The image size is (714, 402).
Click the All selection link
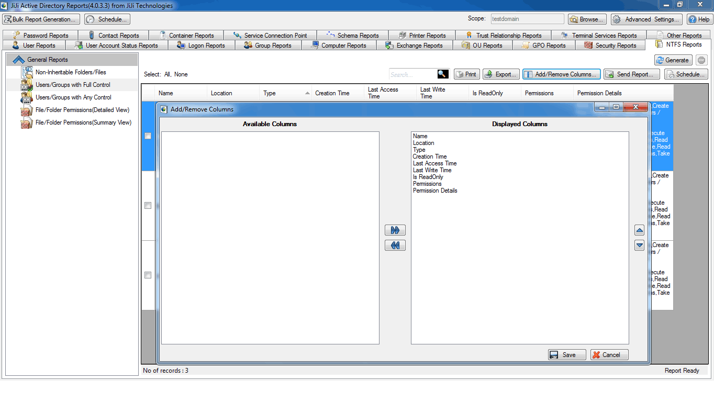(x=167, y=74)
